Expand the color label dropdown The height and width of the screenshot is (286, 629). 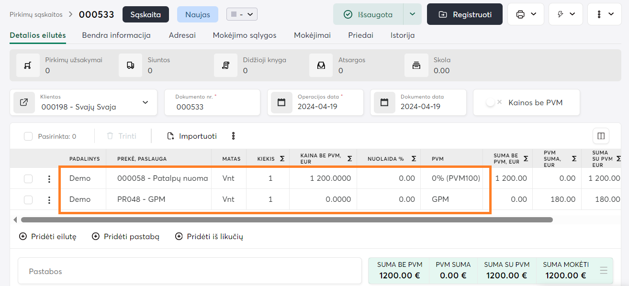coord(242,14)
